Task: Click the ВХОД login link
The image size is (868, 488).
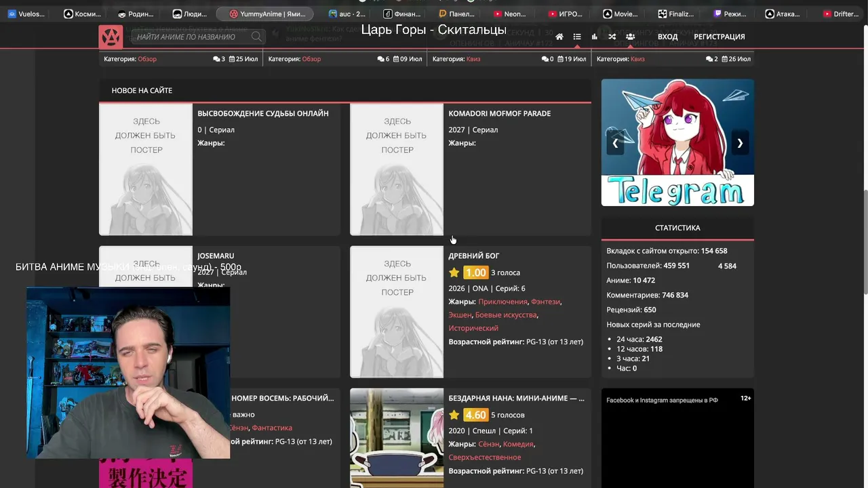Action: click(667, 37)
